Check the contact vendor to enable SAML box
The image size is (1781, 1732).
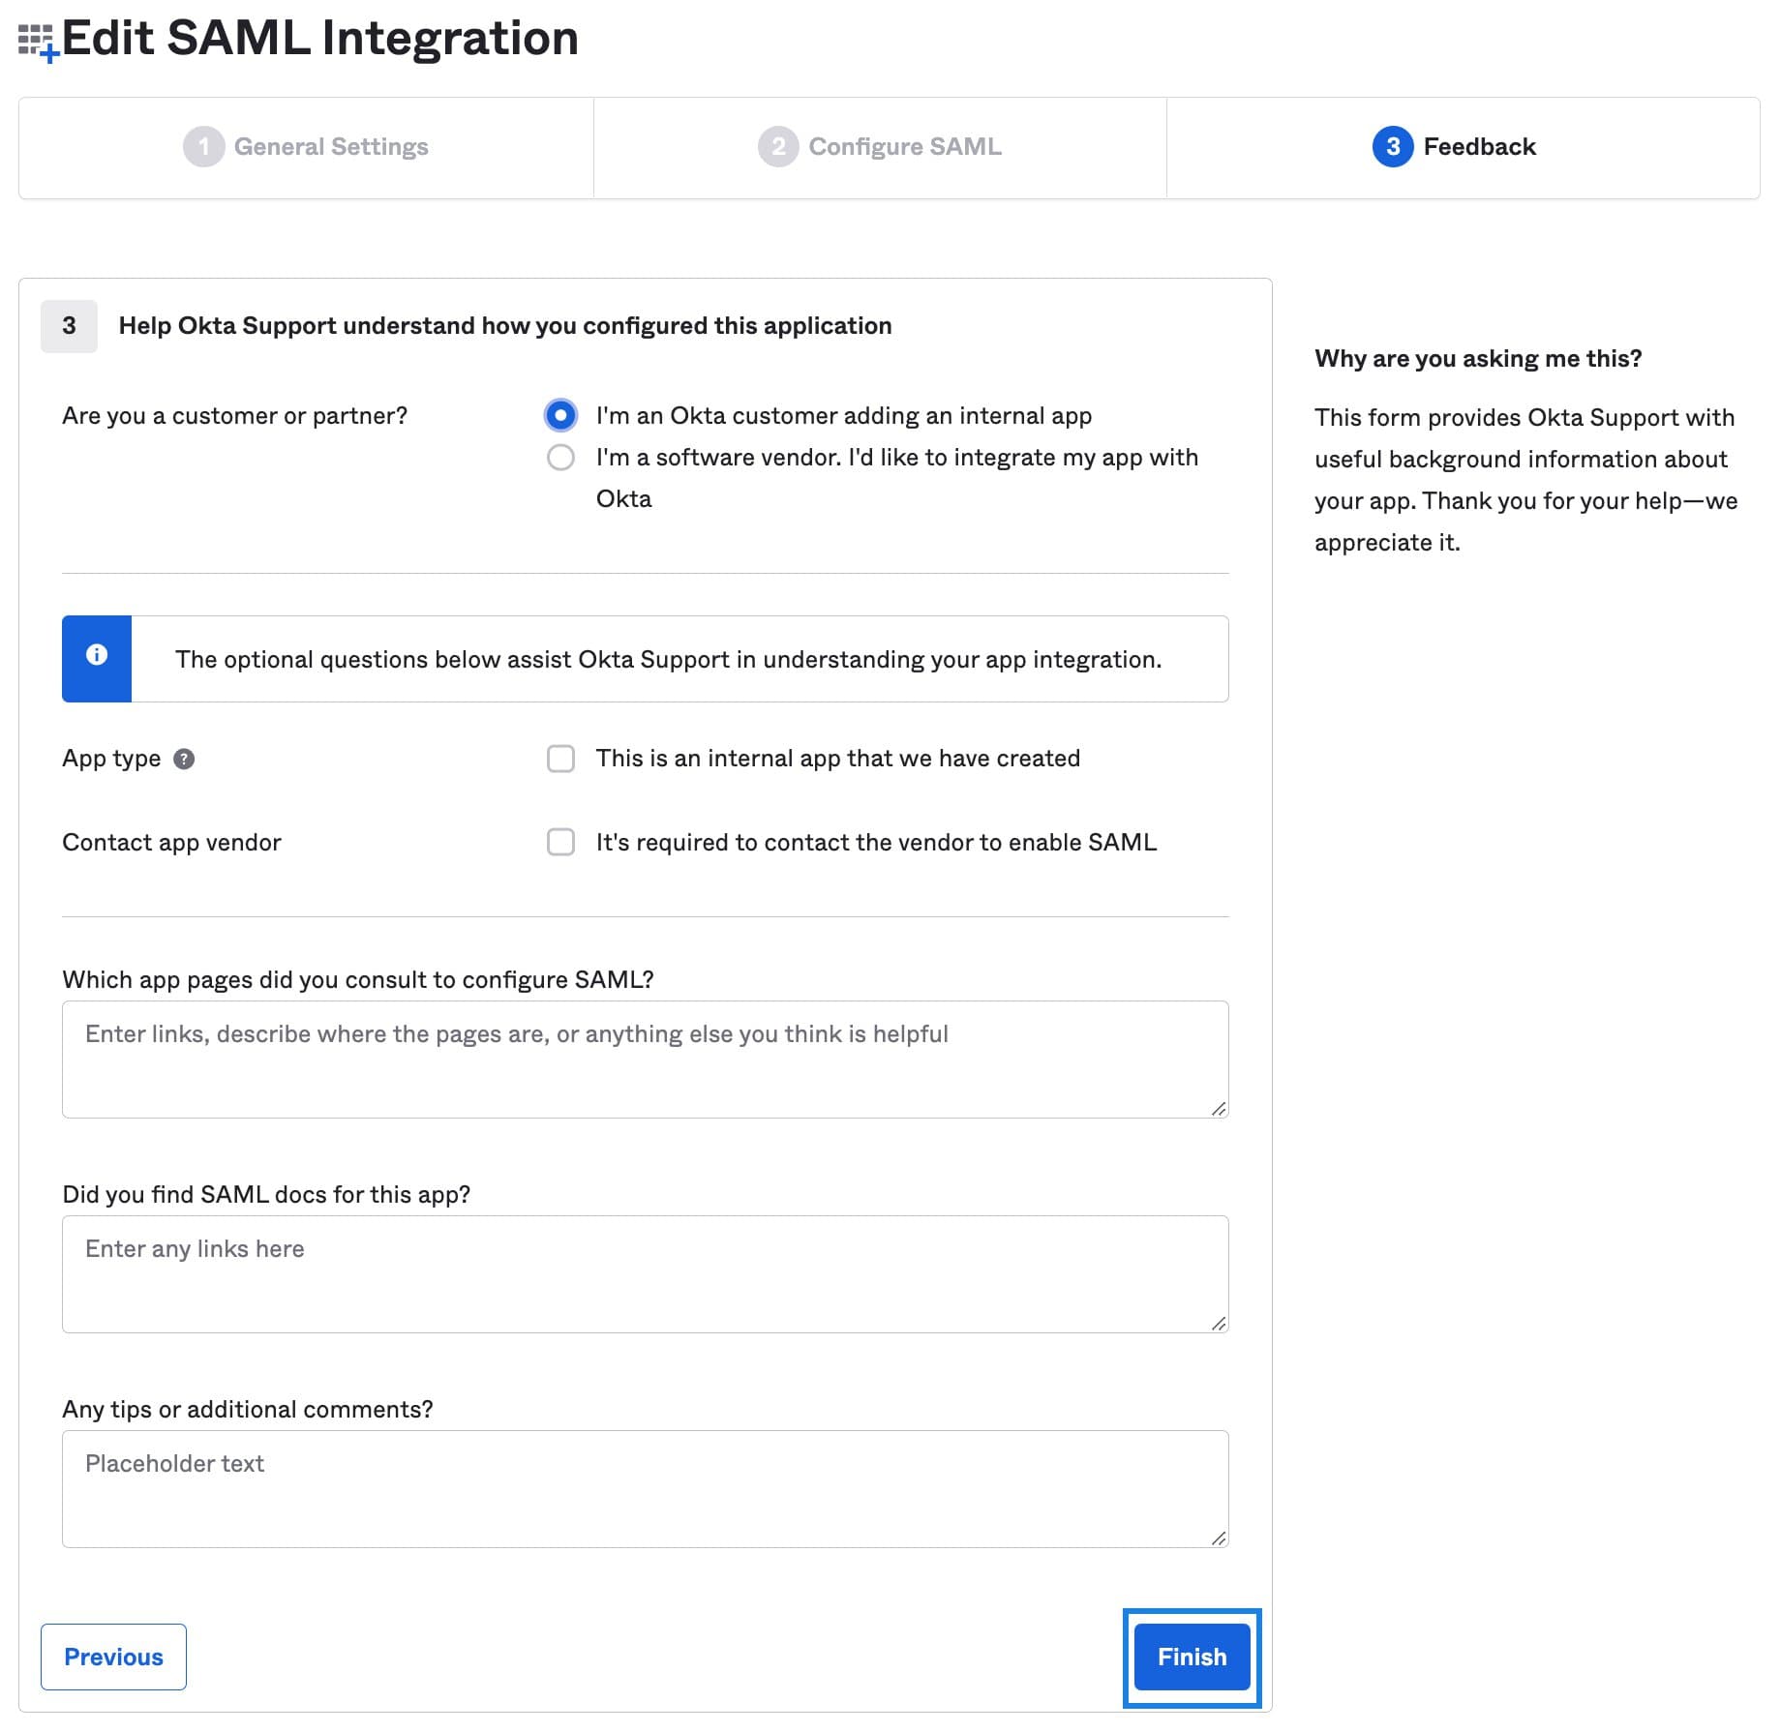(x=560, y=843)
